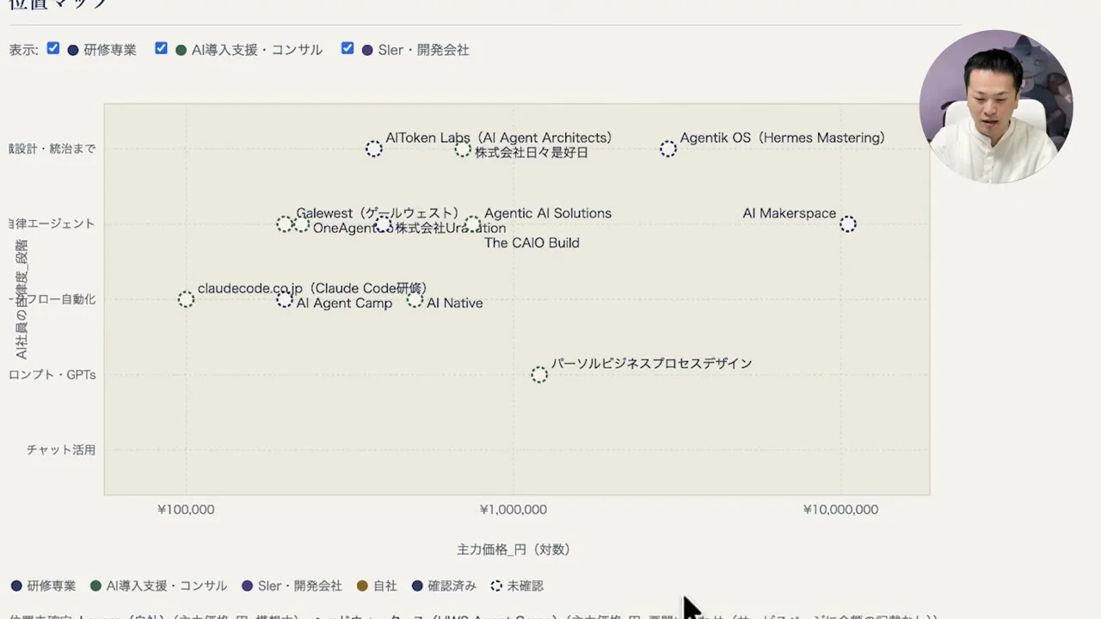The image size is (1101, 619).
Task: Click the The CAIO Build label
Action: [x=532, y=243]
